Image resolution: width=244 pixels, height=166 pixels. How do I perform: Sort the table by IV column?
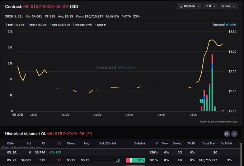[156, 143]
